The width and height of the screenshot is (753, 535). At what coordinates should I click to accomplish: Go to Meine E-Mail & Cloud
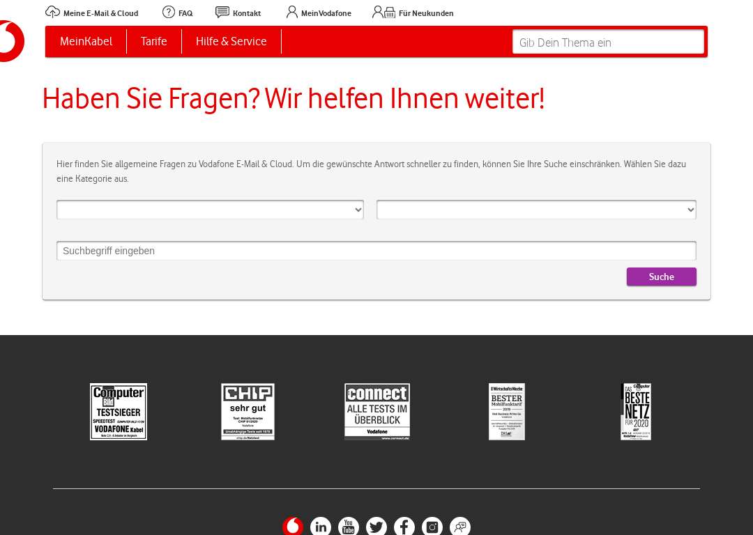(x=101, y=13)
